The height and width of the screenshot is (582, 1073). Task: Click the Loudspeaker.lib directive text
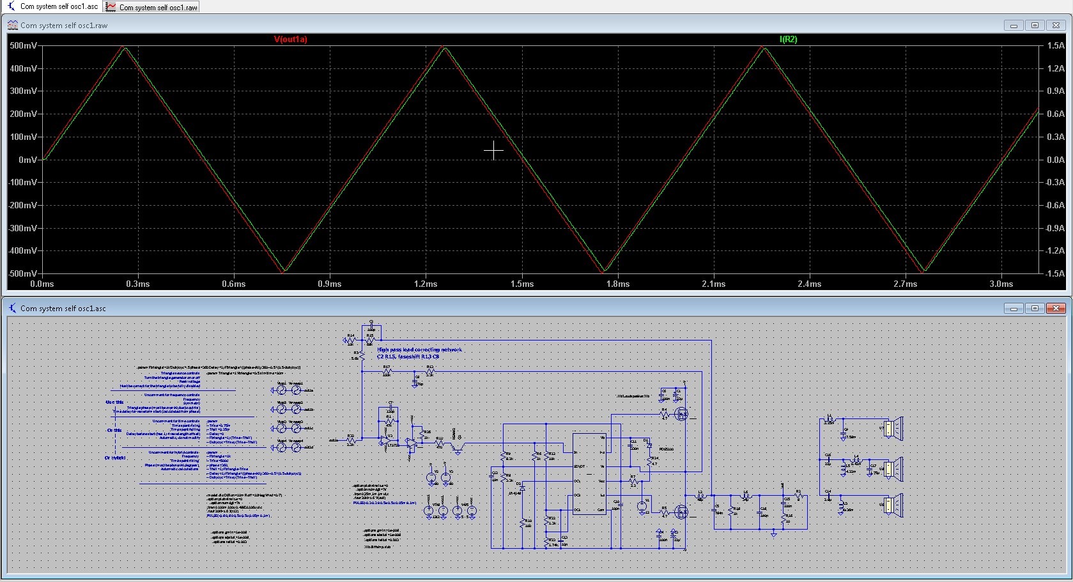tap(633, 397)
